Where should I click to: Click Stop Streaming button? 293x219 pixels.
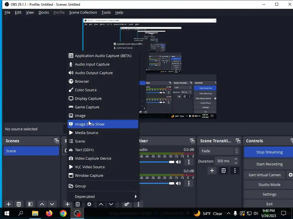[x=269, y=152]
